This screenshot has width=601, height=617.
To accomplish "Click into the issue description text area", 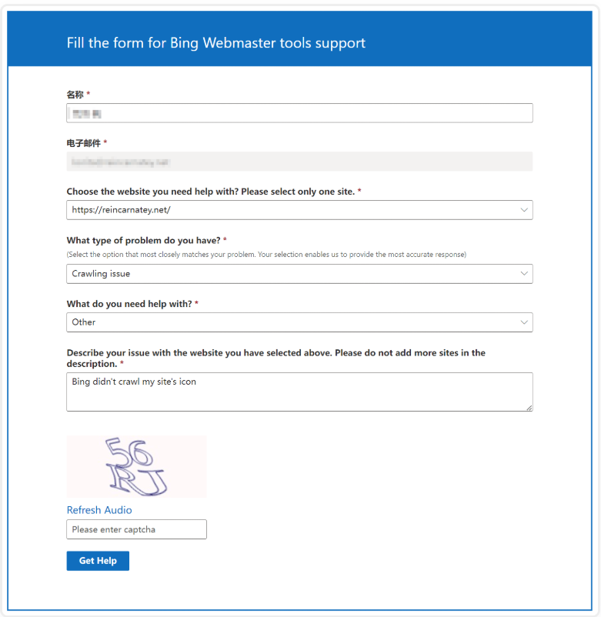I will (299, 392).
